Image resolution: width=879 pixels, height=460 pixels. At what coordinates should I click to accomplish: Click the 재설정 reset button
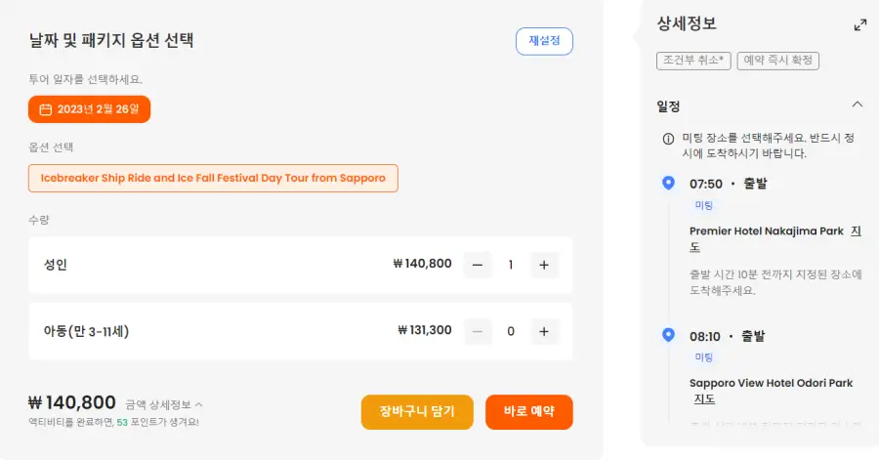point(544,41)
